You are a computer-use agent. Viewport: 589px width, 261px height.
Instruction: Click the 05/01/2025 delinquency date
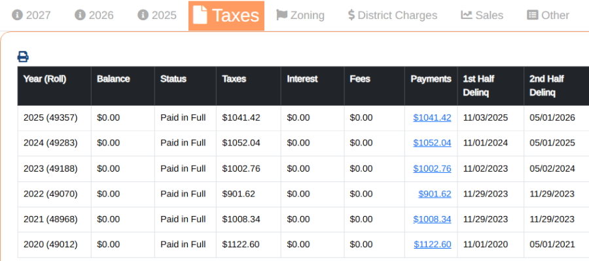click(552, 143)
